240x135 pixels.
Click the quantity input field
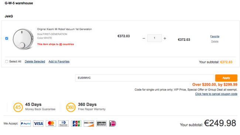[154, 38]
